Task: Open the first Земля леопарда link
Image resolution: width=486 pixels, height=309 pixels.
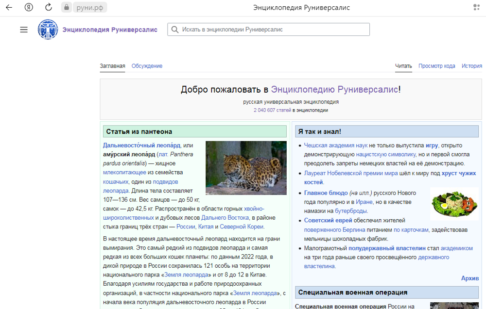Action: (186, 275)
